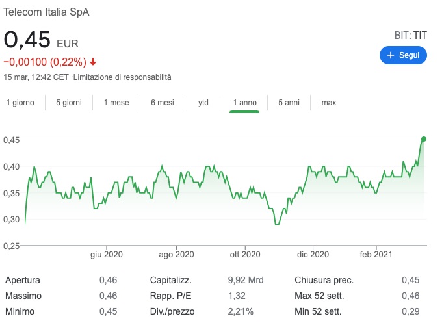Switch chart to 6 mesi
444x334 pixels.
(x=162, y=103)
